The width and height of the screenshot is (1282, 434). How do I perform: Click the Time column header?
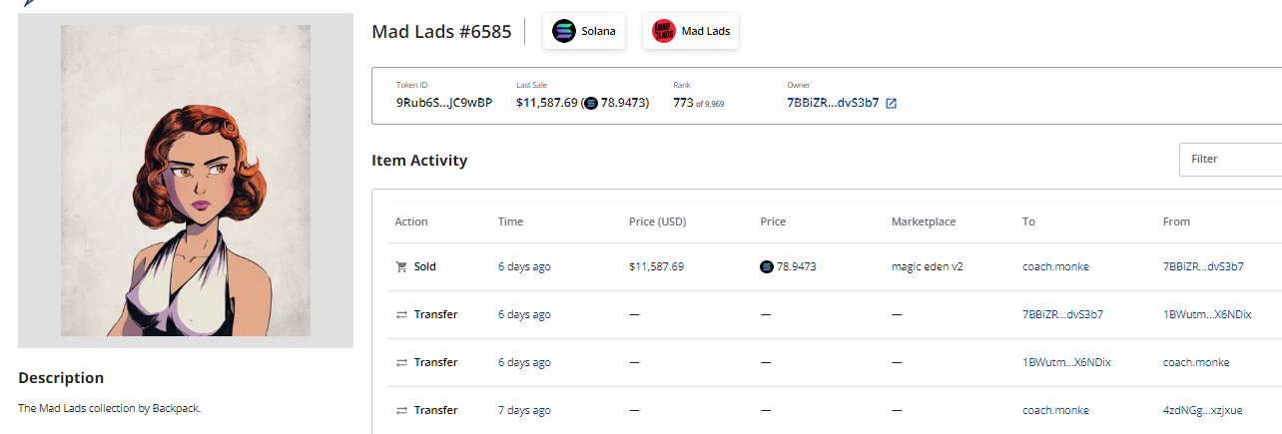tap(510, 221)
